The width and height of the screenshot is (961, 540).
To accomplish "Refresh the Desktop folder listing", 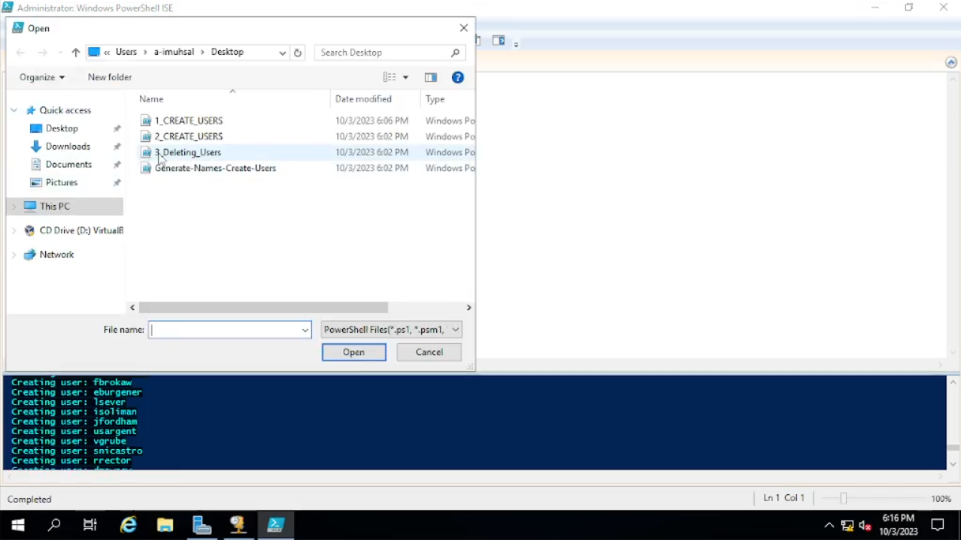I will pos(298,53).
